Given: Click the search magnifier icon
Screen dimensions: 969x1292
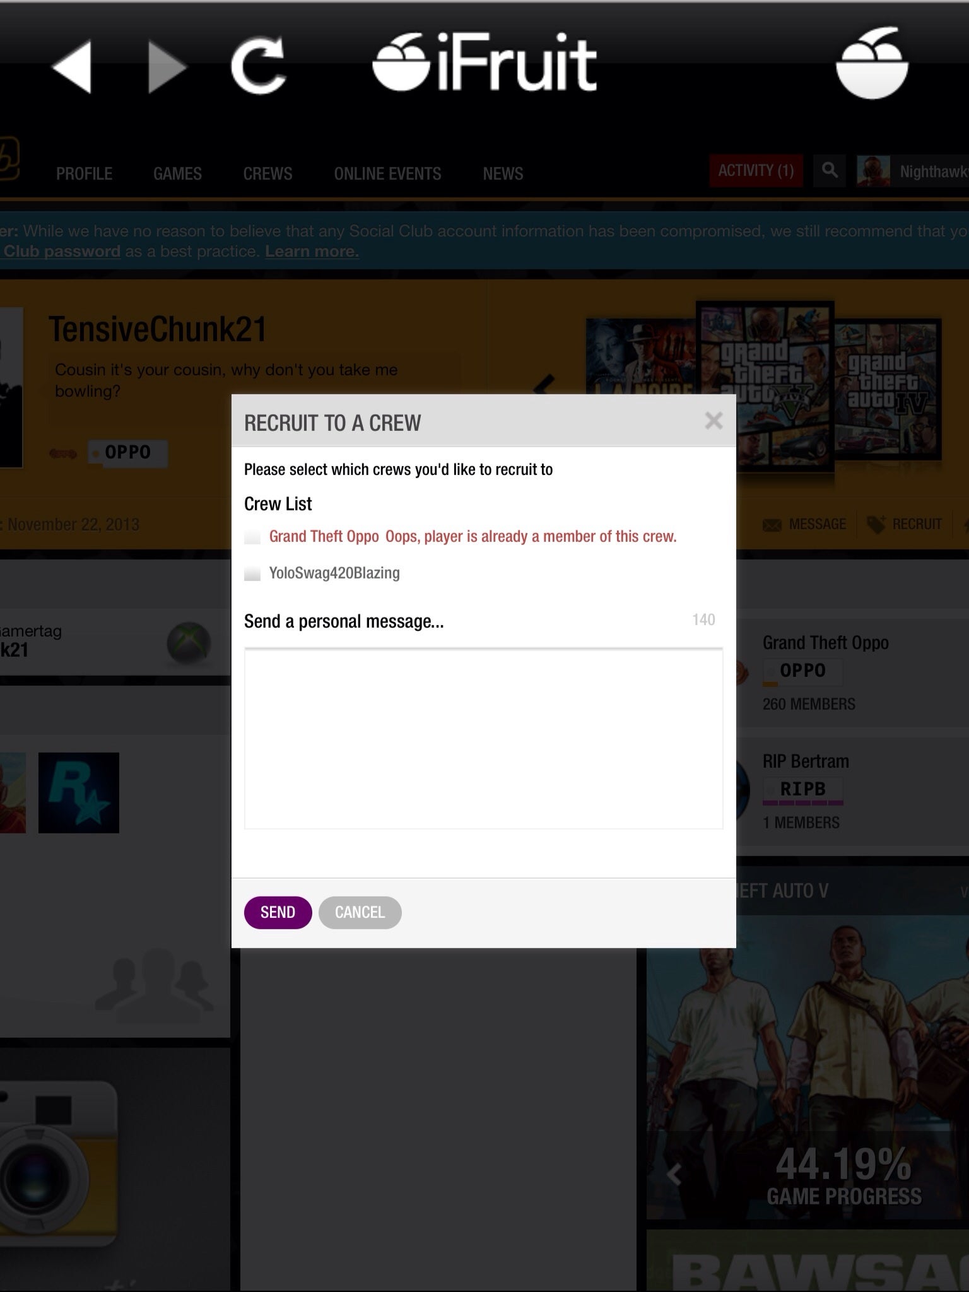Looking at the screenshot, I should 830,170.
